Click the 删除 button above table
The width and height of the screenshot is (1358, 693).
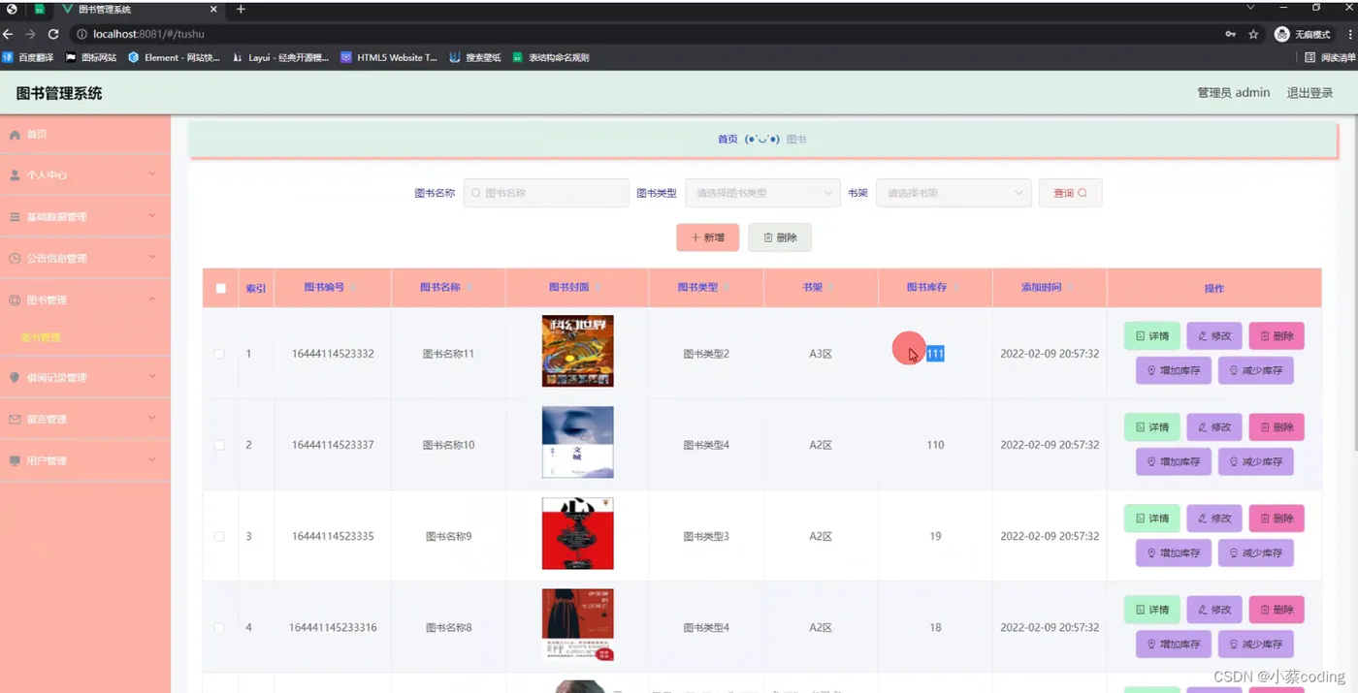click(780, 237)
